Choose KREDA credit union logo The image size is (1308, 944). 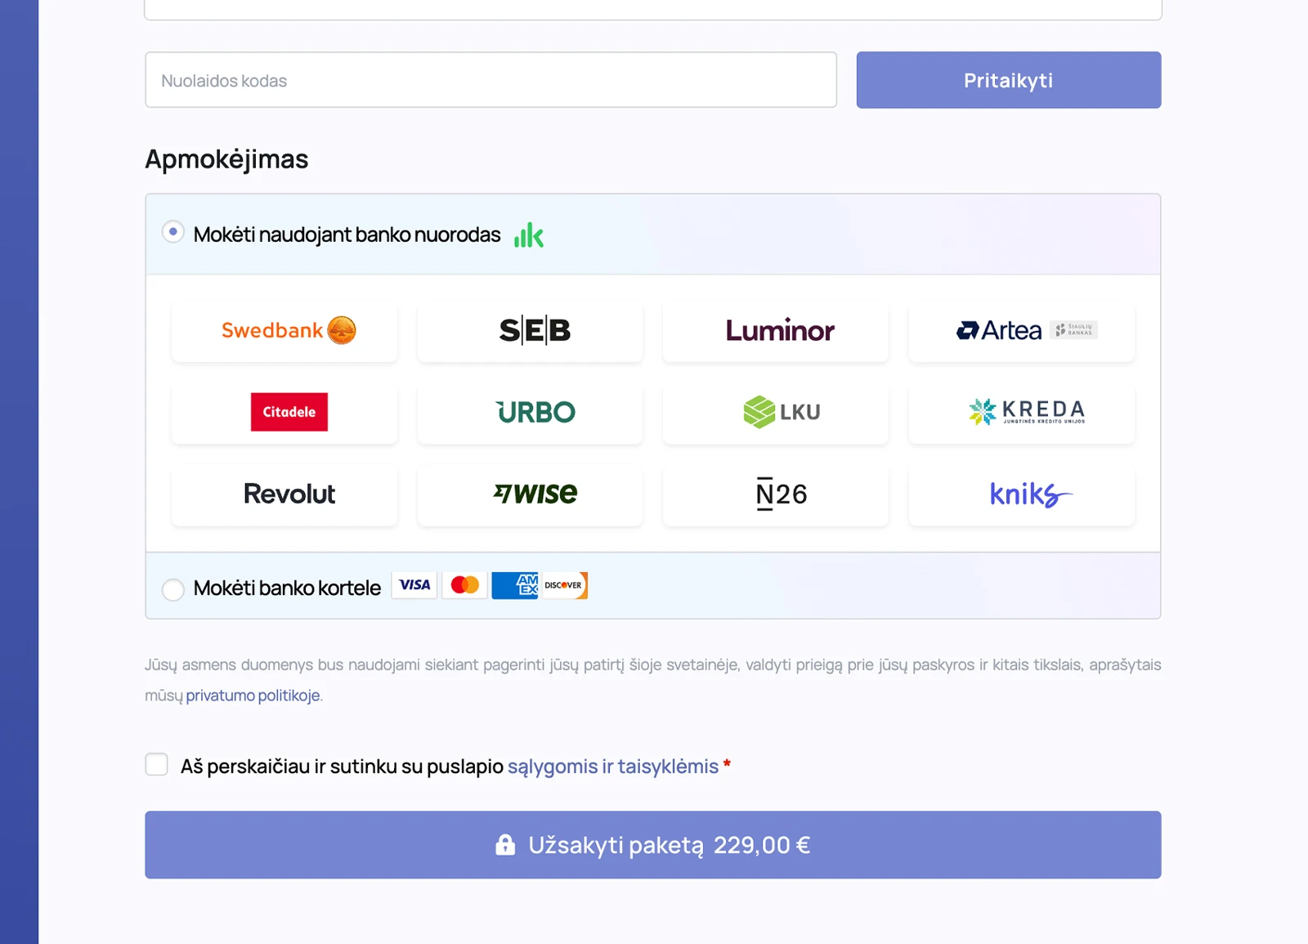point(1022,412)
